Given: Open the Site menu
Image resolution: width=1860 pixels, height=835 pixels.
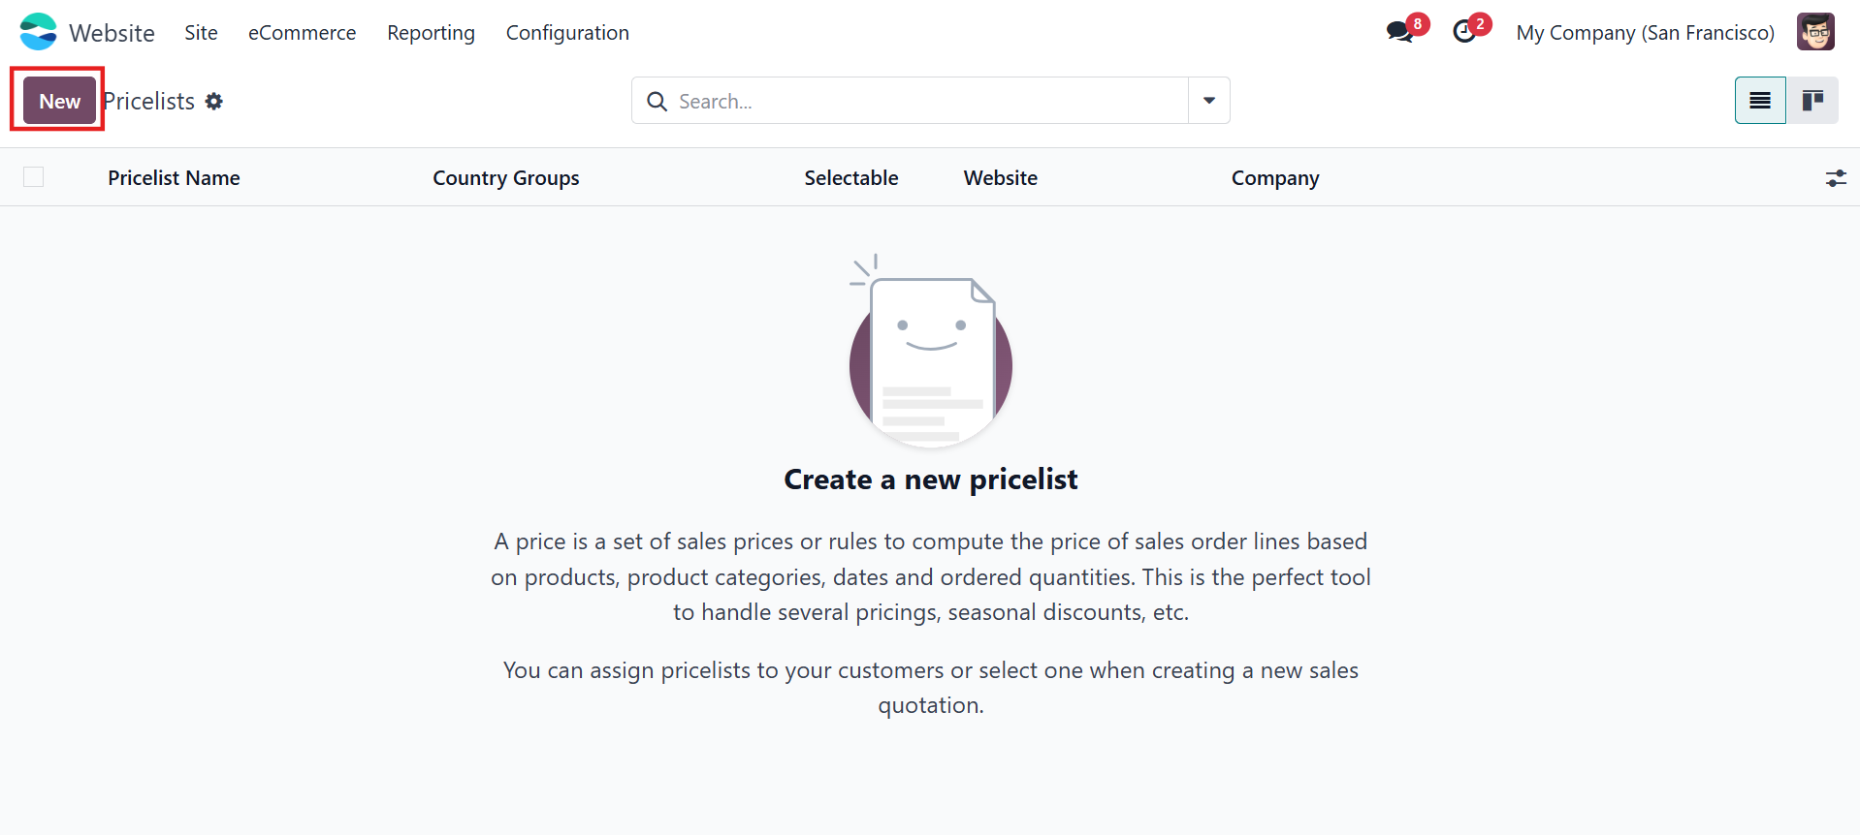Looking at the screenshot, I should coord(201,32).
